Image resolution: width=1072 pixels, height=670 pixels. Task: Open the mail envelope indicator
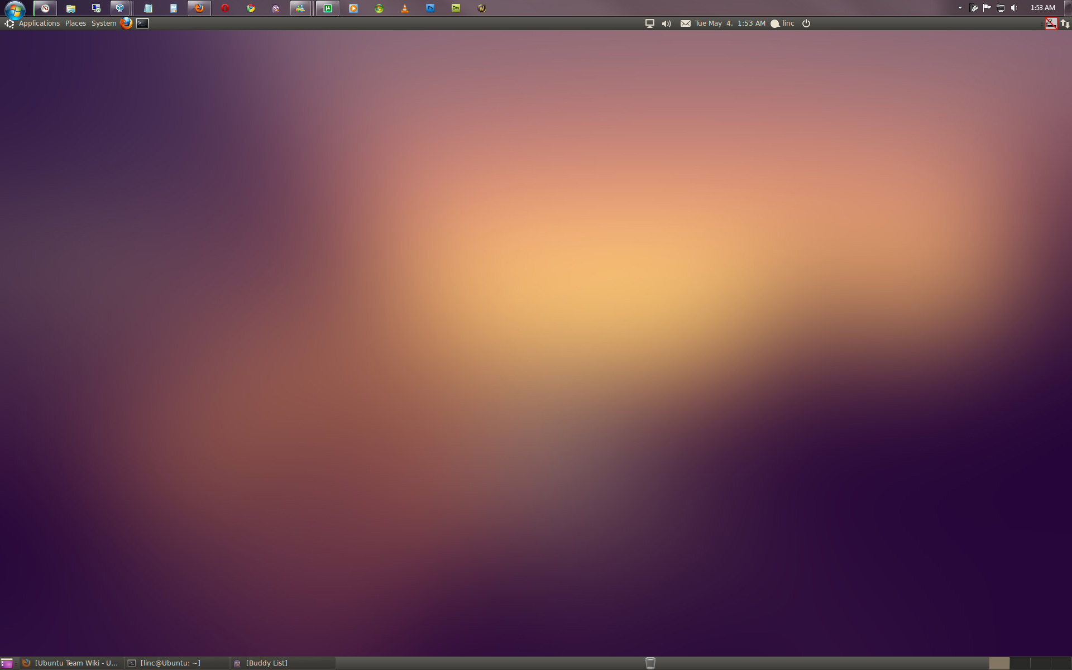coord(685,23)
